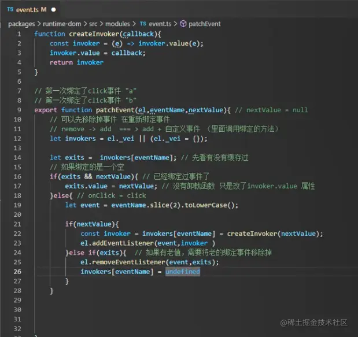Open the src breadcrumb segment
This screenshot has height=337, width=358.
point(93,24)
